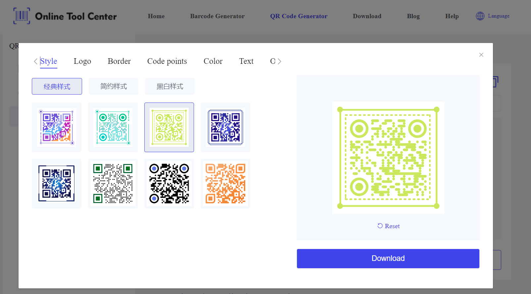Click the large QR code preview

click(388, 158)
